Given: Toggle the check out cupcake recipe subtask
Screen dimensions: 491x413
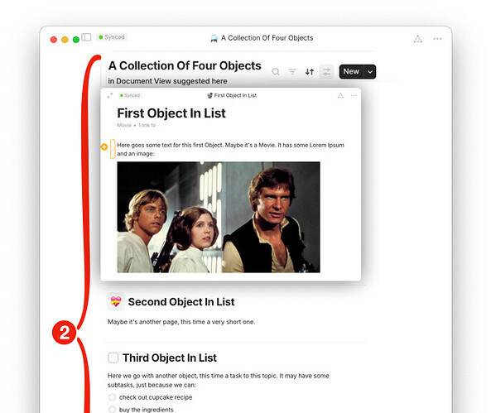Looking at the screenshot, I should click(112, 397).
